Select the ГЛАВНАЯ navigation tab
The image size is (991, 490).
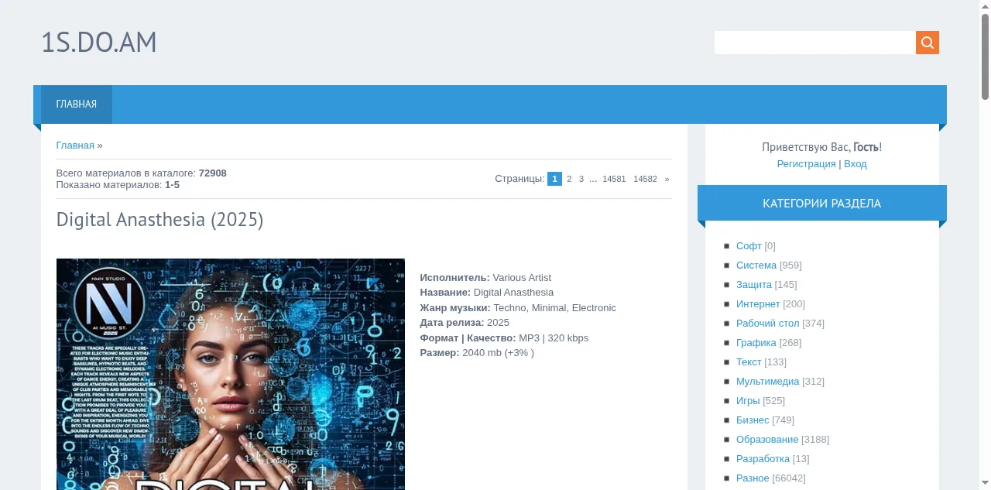click(77, 105)
